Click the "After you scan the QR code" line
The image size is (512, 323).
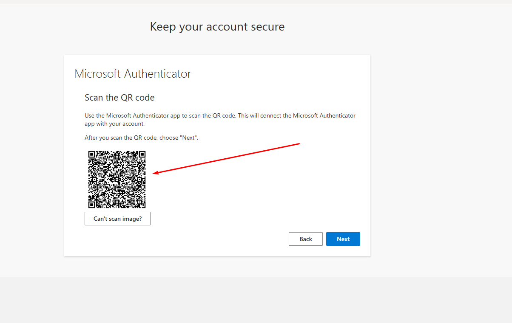click(141, 138)
